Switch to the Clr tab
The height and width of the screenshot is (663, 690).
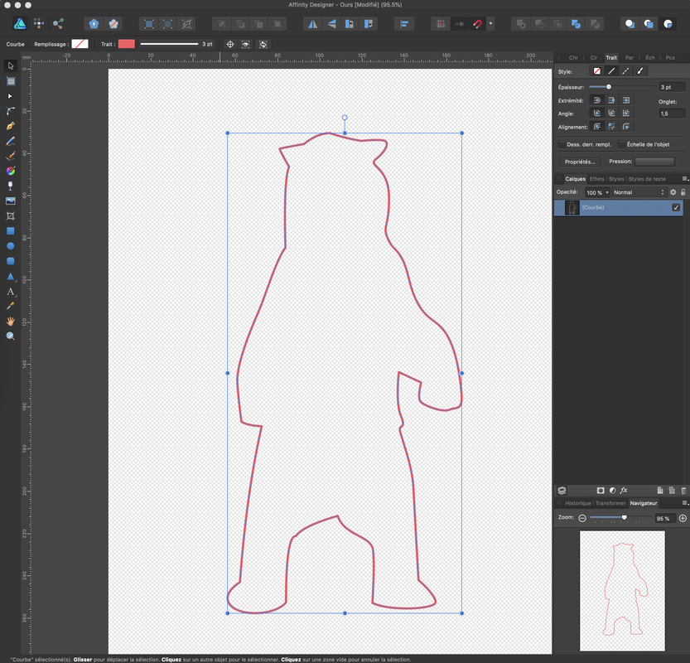coord(594,58)
